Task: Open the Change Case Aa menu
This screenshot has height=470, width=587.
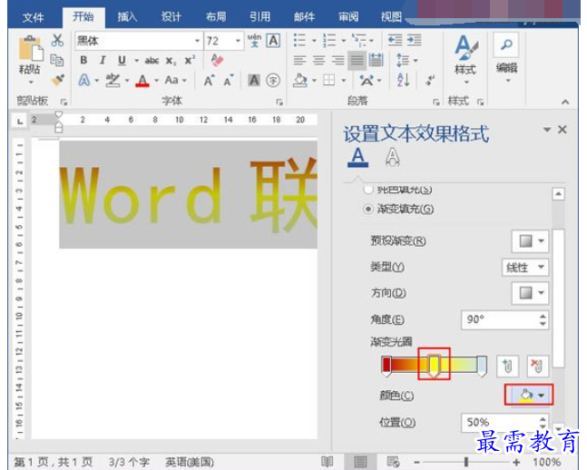Action: 175,80
